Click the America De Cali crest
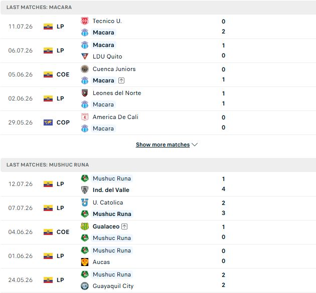 coord(85,117)
